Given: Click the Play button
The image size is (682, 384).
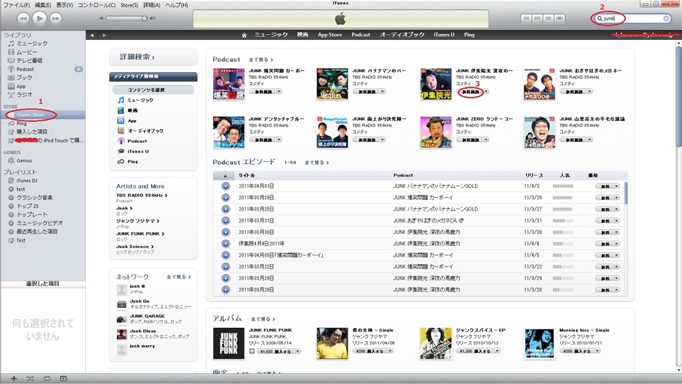Looking at the screenshot, I should click(x=39, y=18).
